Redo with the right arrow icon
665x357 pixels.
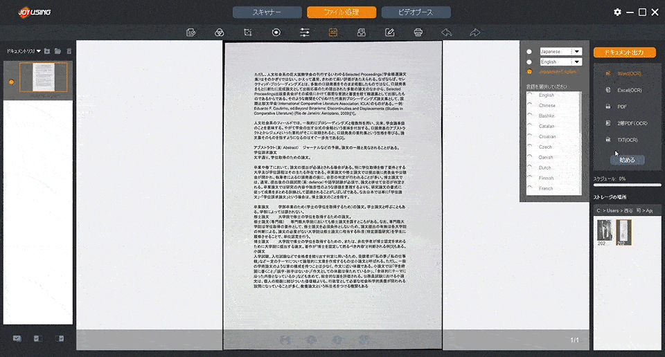click(475, 33)
